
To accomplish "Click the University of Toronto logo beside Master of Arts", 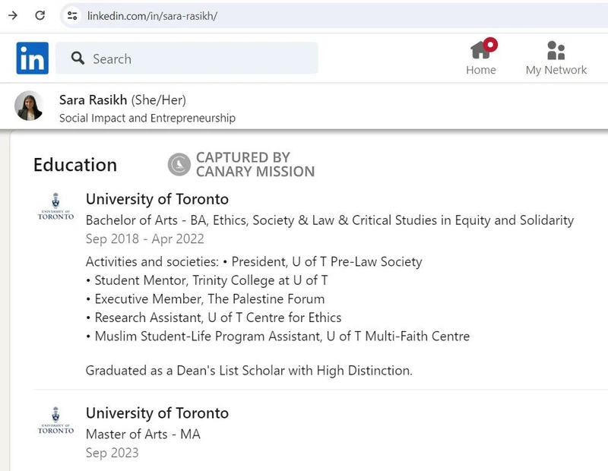I will click(x=55, y=421).
